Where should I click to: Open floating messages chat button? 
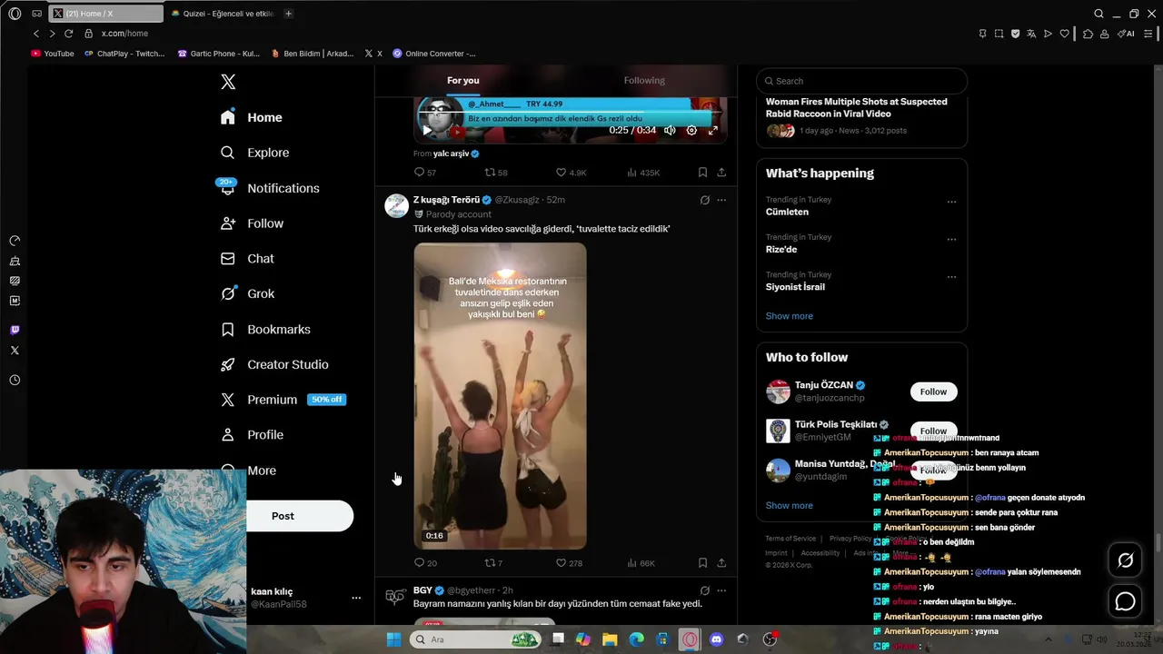tap(1125, 601)
